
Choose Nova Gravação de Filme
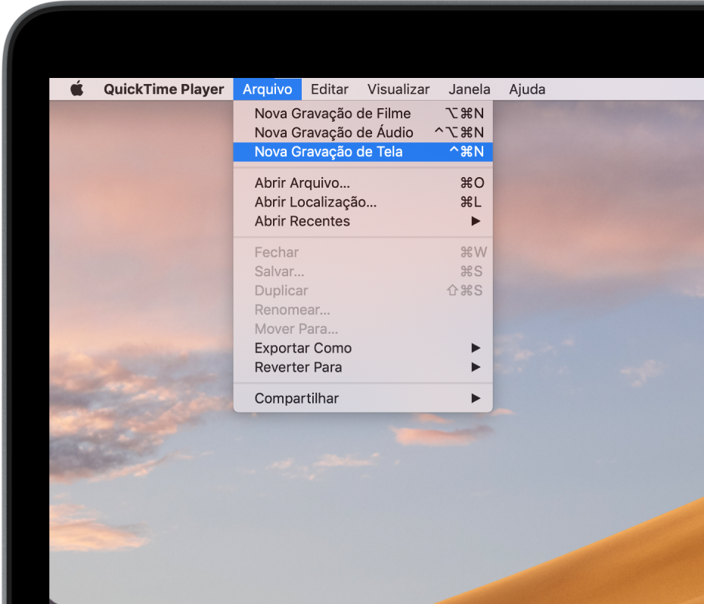pyautogui.click(x=363, y=114)
